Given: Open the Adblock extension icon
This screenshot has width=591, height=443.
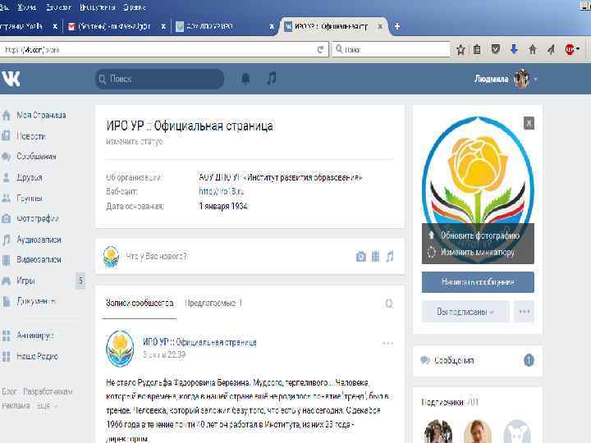Looking at the screenshot, I should coord(570,49).
